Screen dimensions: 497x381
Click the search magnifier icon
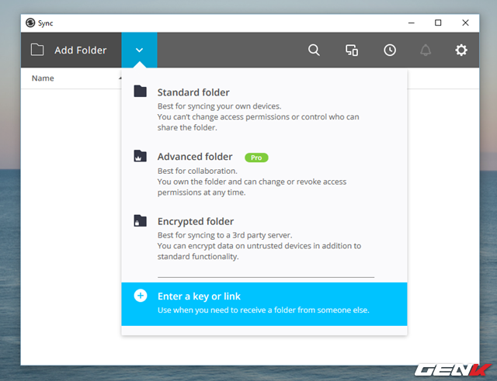point(314,50)
